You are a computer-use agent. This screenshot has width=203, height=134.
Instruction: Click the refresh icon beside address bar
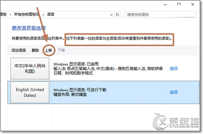tap(117, 14)
